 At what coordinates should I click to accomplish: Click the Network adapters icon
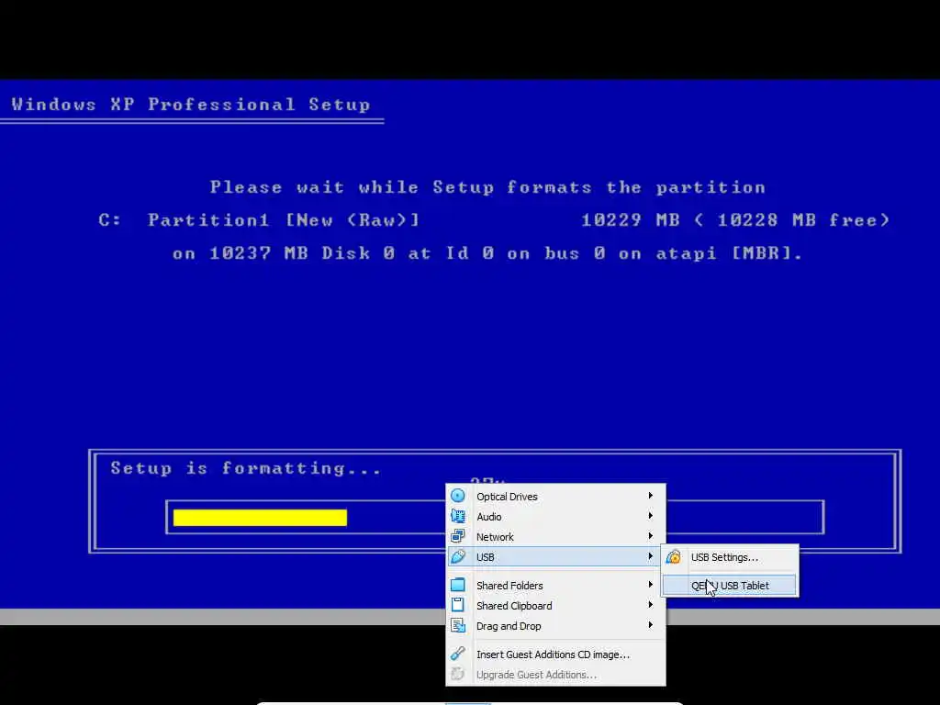[458, 536]
